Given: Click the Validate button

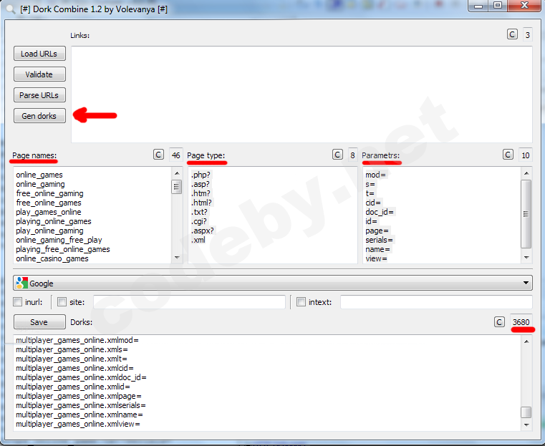Looking at the screenshot, I should coord(39,74).
